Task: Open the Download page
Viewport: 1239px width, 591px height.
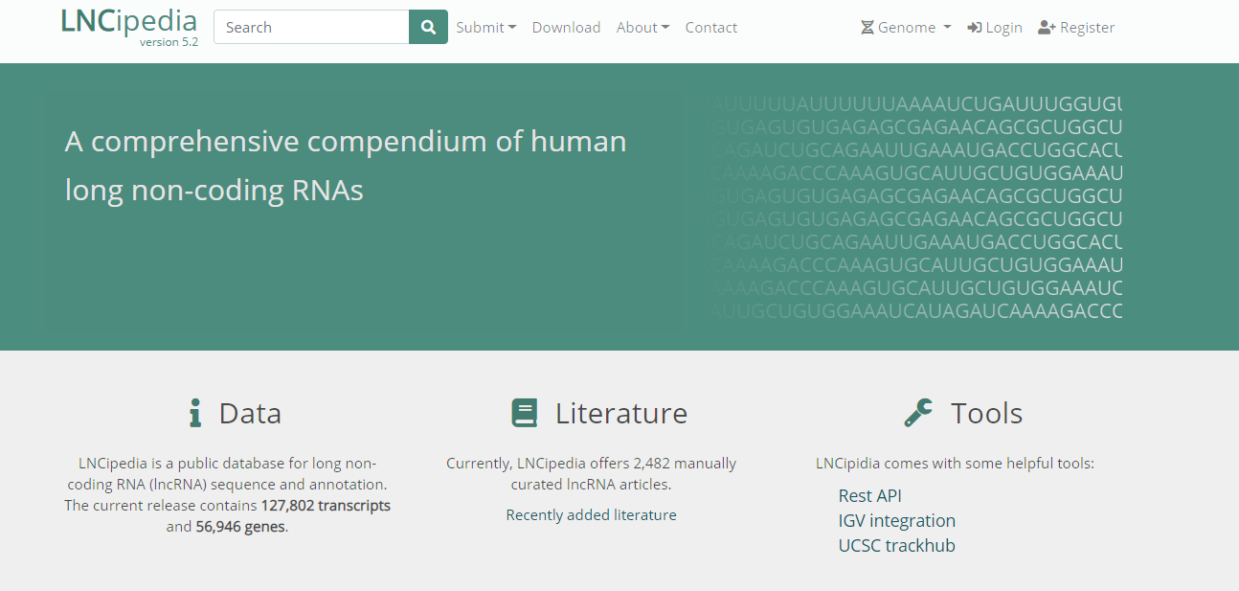Action: click(567, 28)
